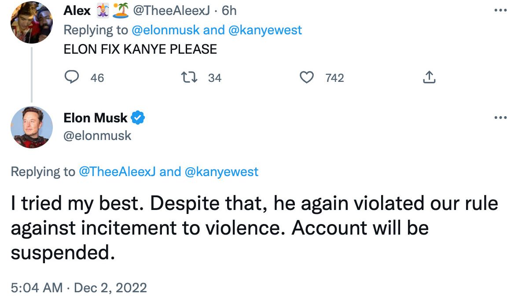Open the more options menu on Elon Musk's tweet
Viewport: 522px width, 298px height.
[x=500, y=118]
